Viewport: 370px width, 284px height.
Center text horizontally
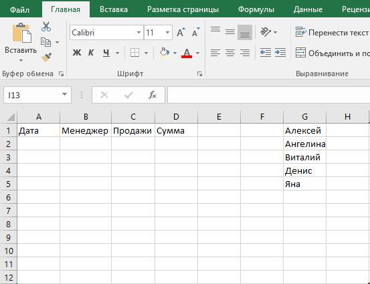tap(230, 53)
